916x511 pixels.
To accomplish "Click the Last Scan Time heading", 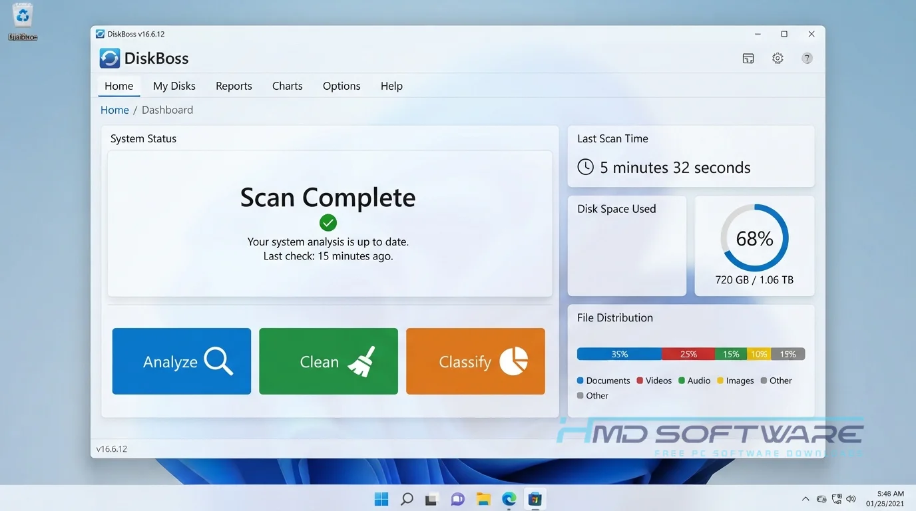I will [612, 139].
